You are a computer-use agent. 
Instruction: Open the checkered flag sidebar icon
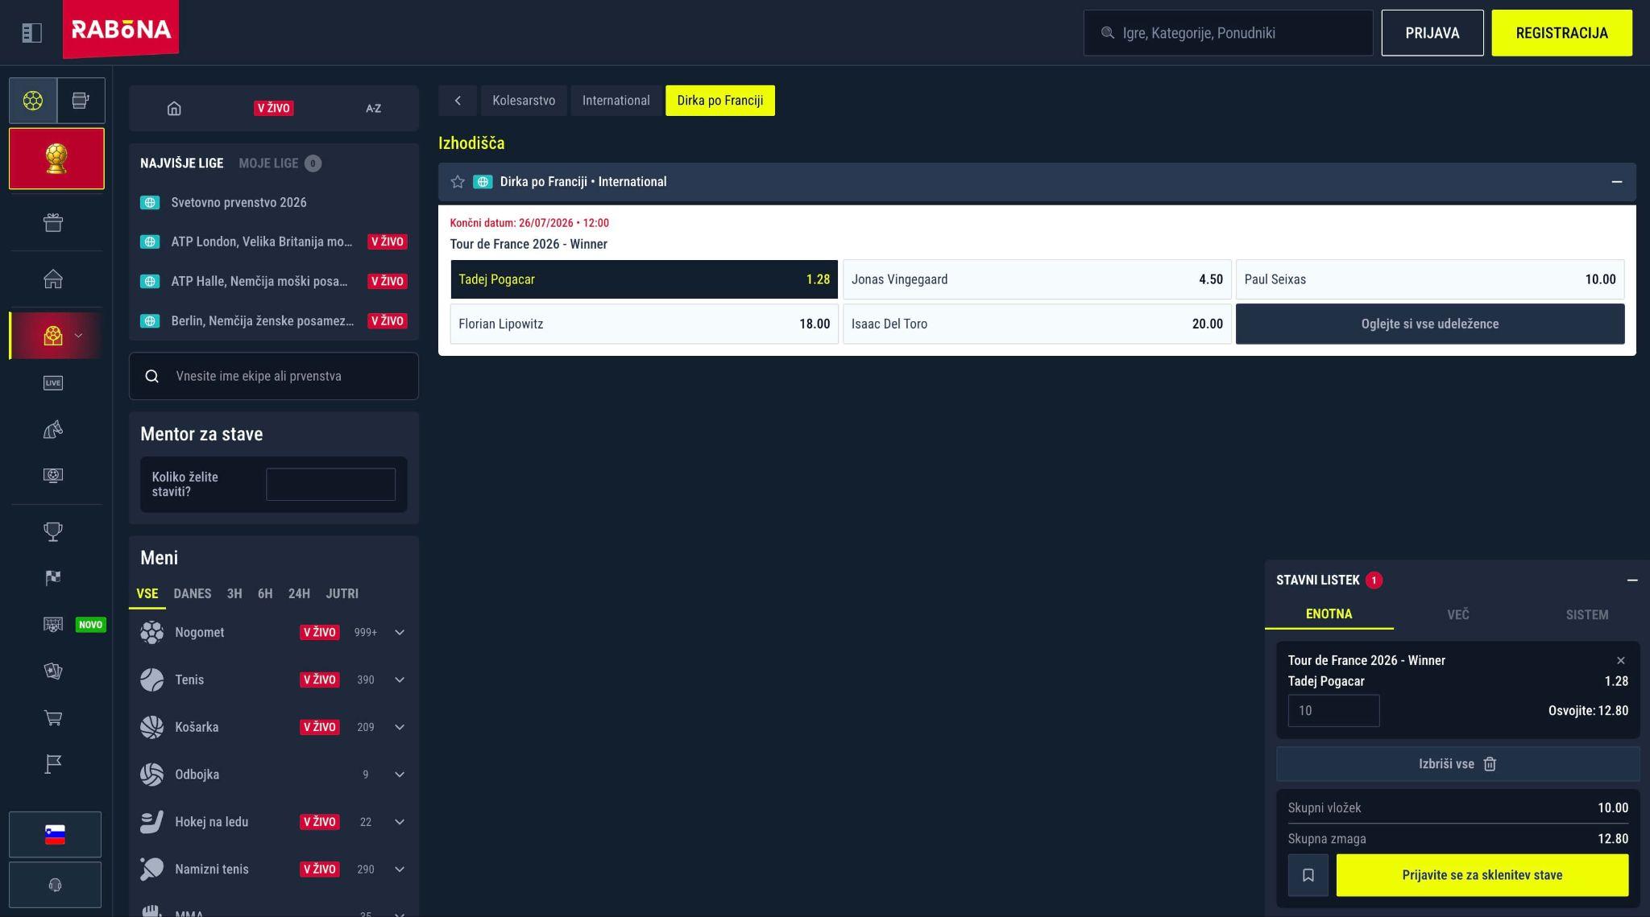pos(53,578)
